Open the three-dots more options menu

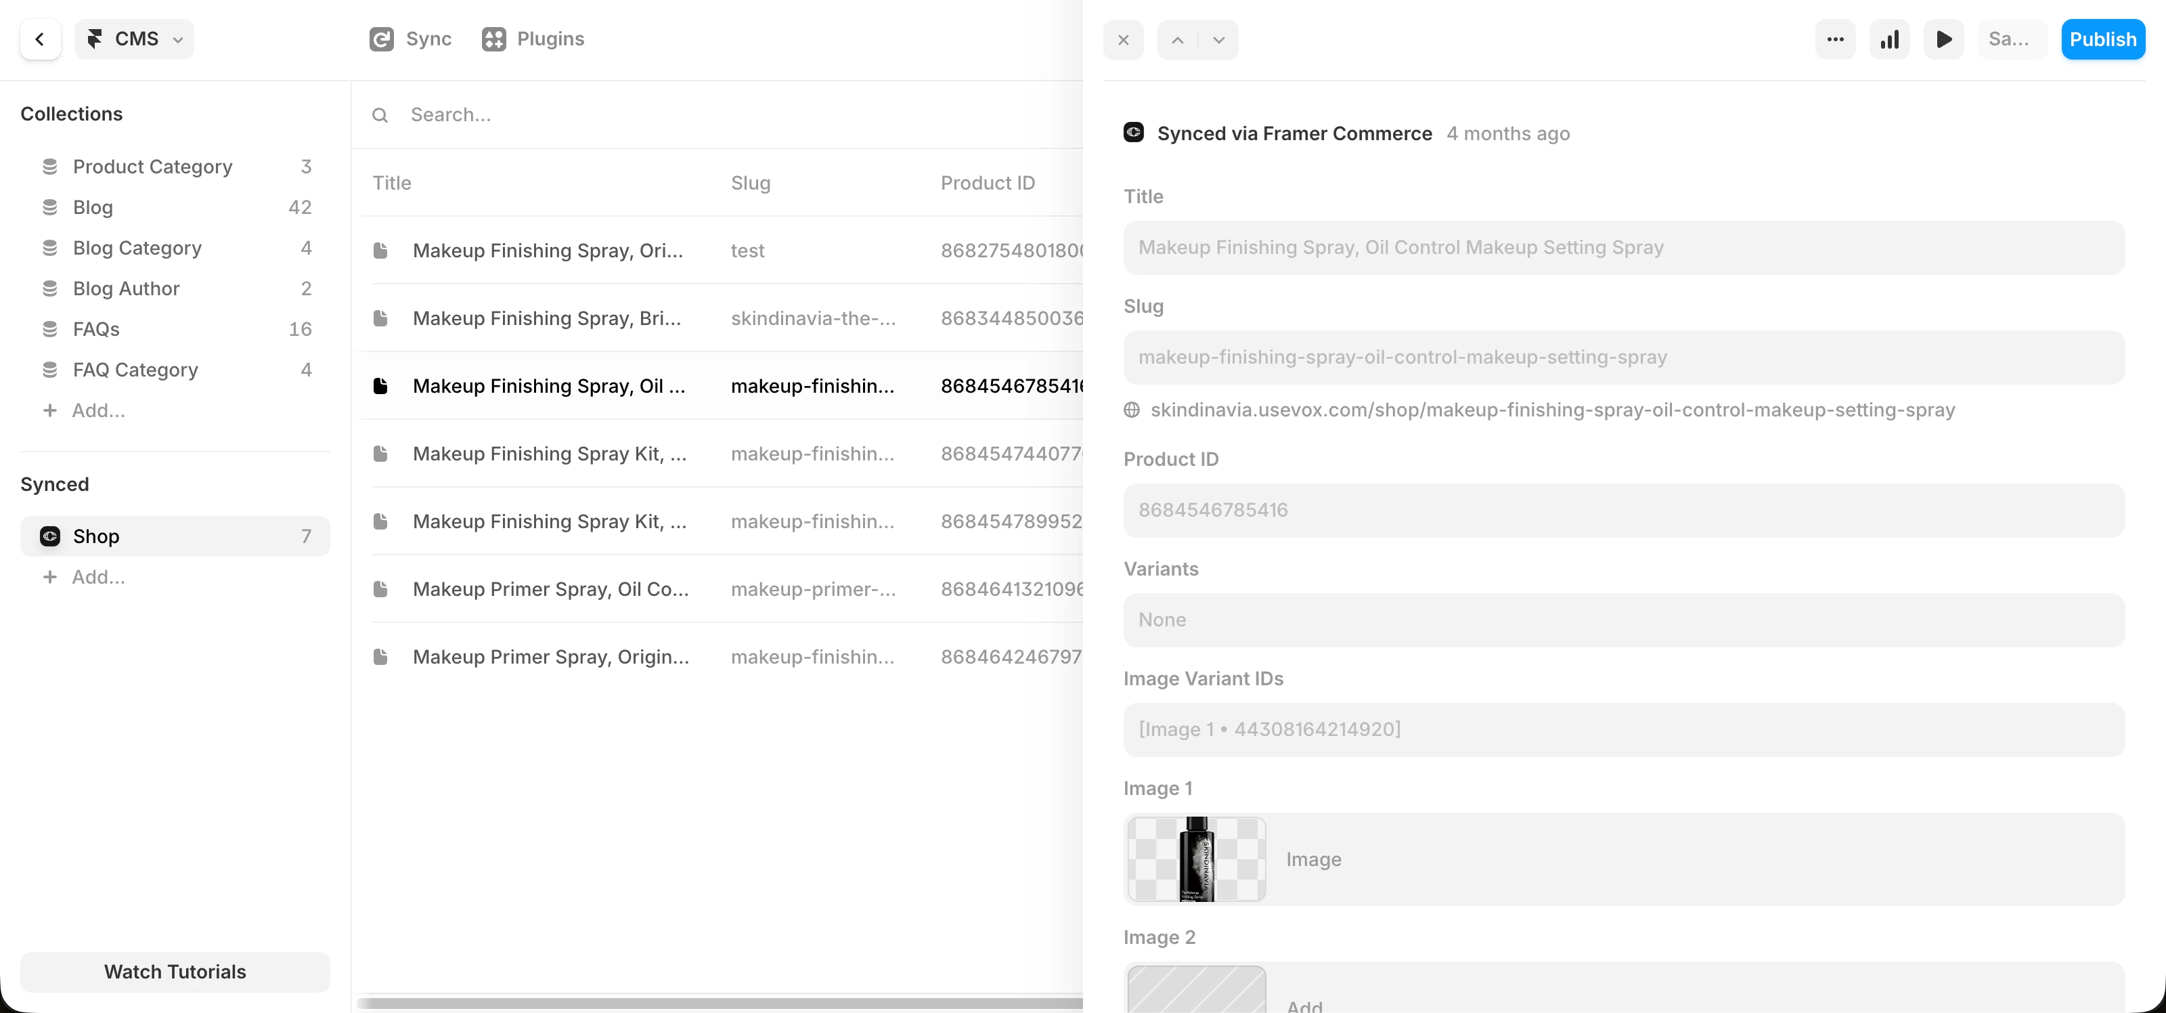[1836, 39]
